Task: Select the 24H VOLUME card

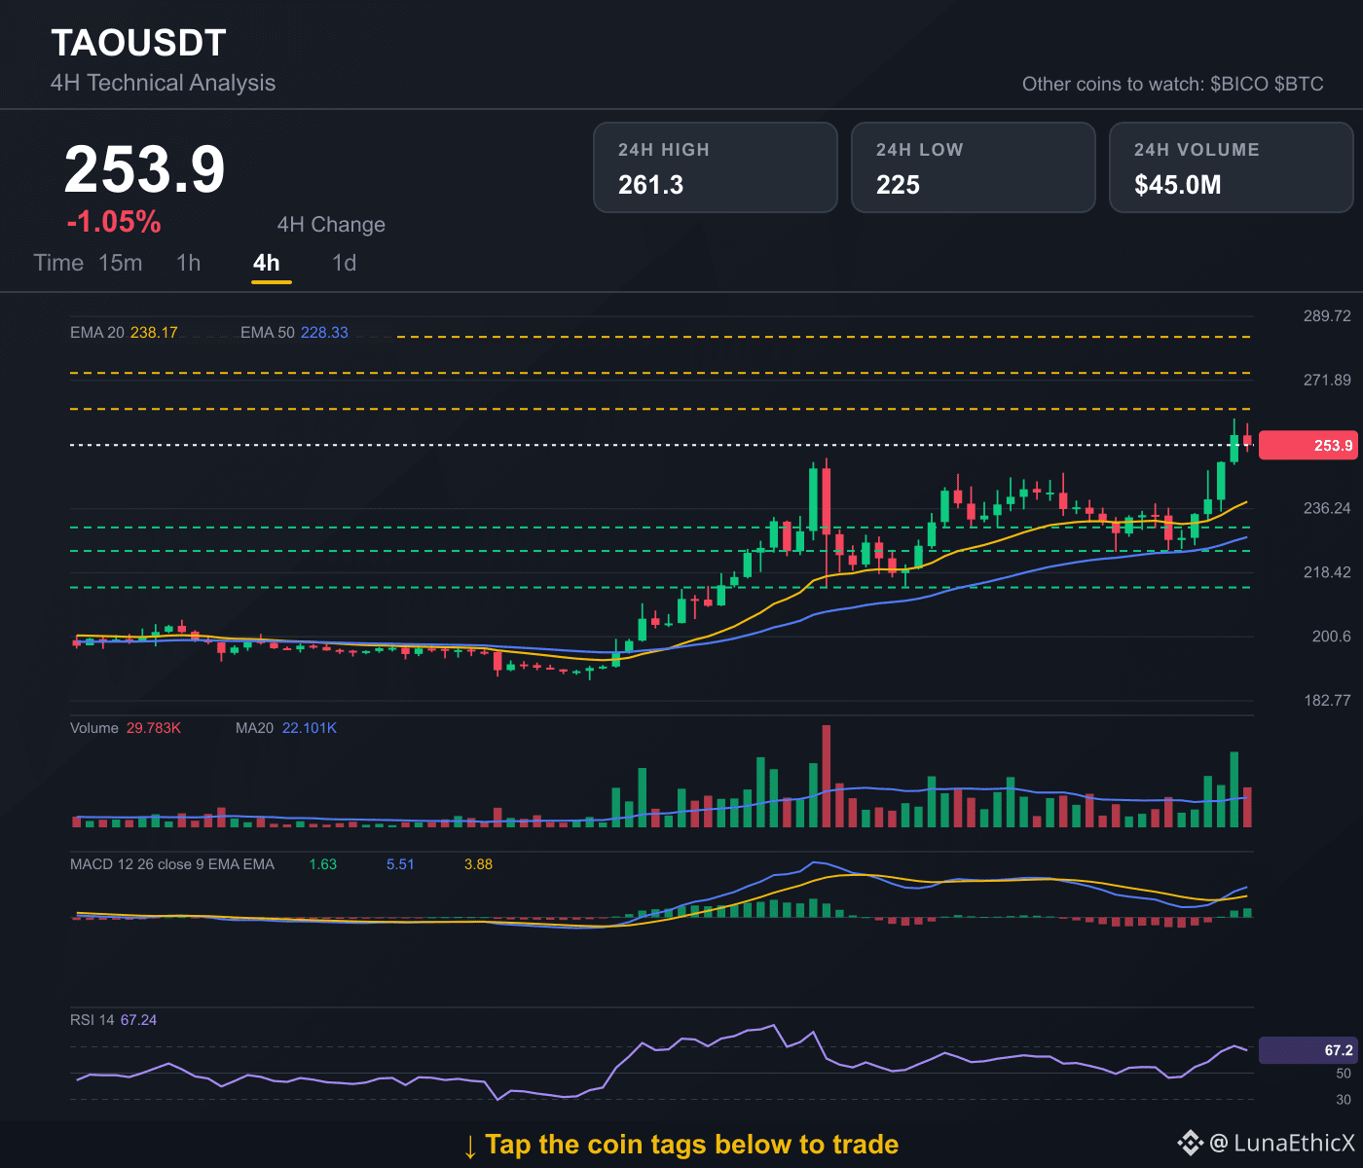Action: click(x=1232, y=167)
